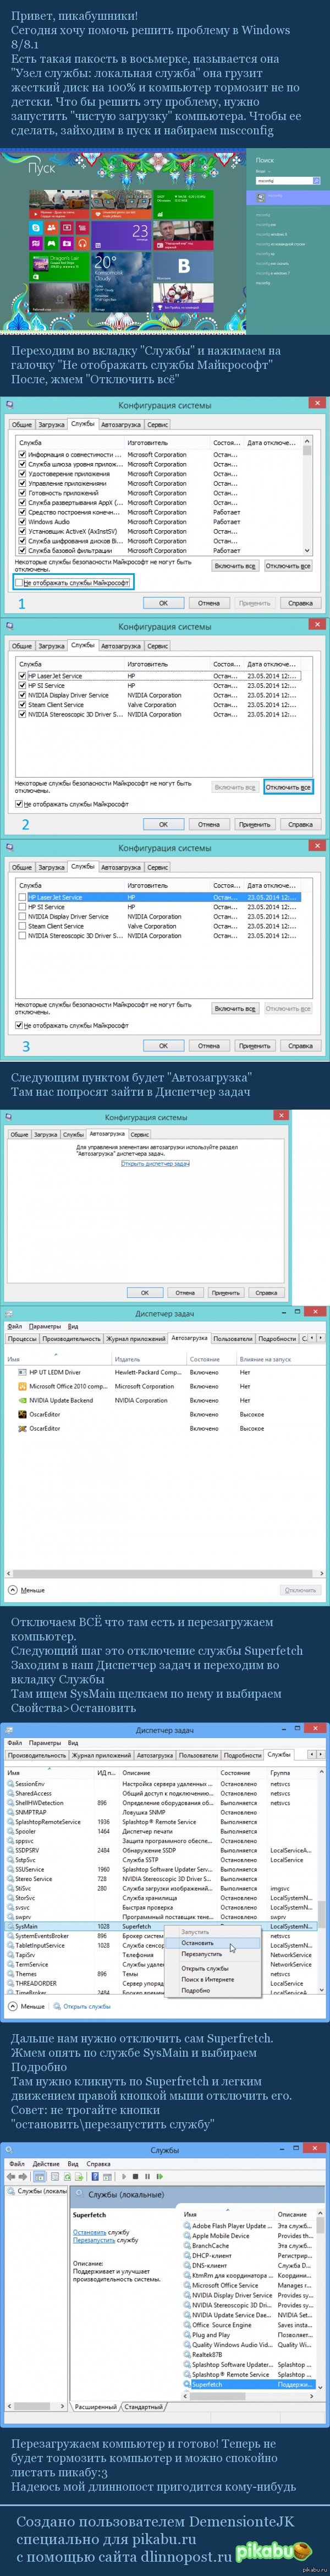
Task: Tick the unchecked NVIDIA Display Driver Service checkbox
Action: click(23, 917)
